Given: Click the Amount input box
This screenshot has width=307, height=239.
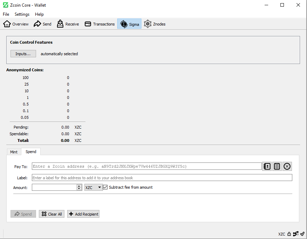Looking at the screenshot, I should (x=54, y=187).
